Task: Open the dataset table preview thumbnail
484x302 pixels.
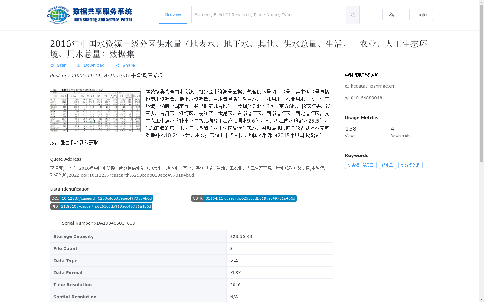Action: click(95, 110)
